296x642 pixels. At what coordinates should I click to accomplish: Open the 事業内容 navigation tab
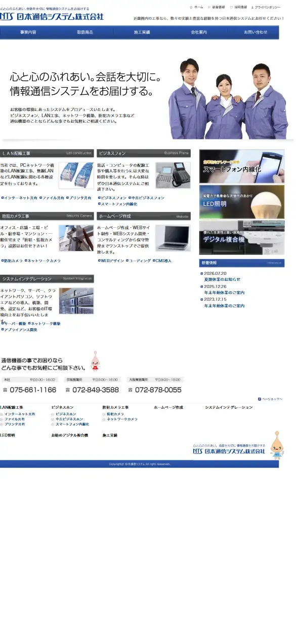(28, 32)
